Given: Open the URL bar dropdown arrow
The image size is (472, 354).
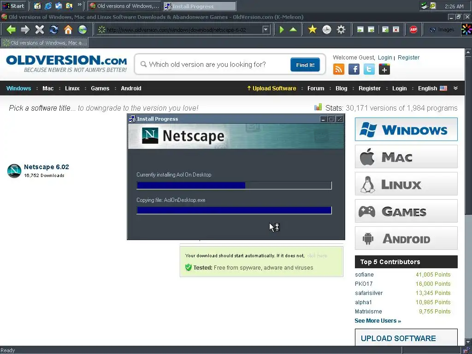Looking at the screenshot, I should [x=265, y=29].
